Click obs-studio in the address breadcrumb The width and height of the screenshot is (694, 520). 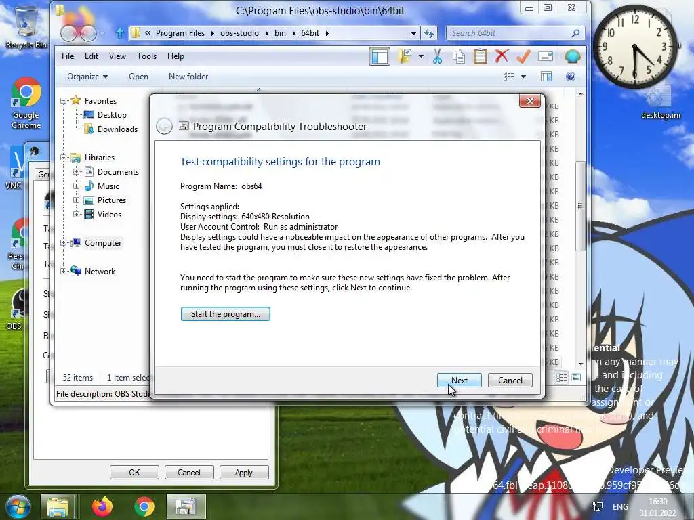pos(239,33)
